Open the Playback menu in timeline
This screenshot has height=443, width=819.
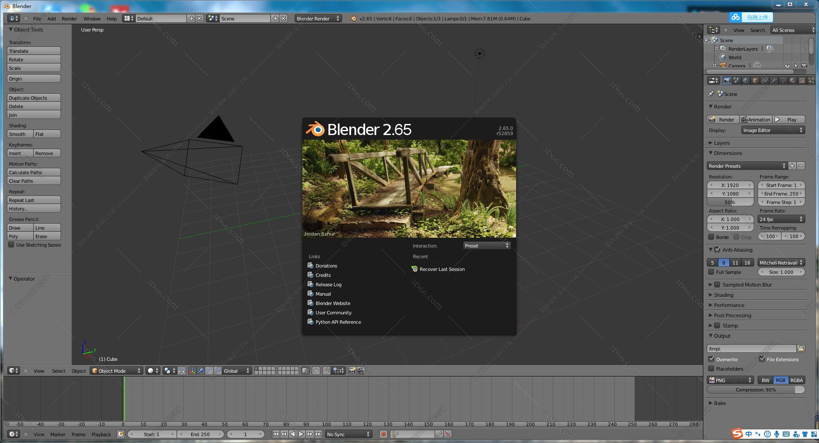pyautogui.click(x=101, y=434)
